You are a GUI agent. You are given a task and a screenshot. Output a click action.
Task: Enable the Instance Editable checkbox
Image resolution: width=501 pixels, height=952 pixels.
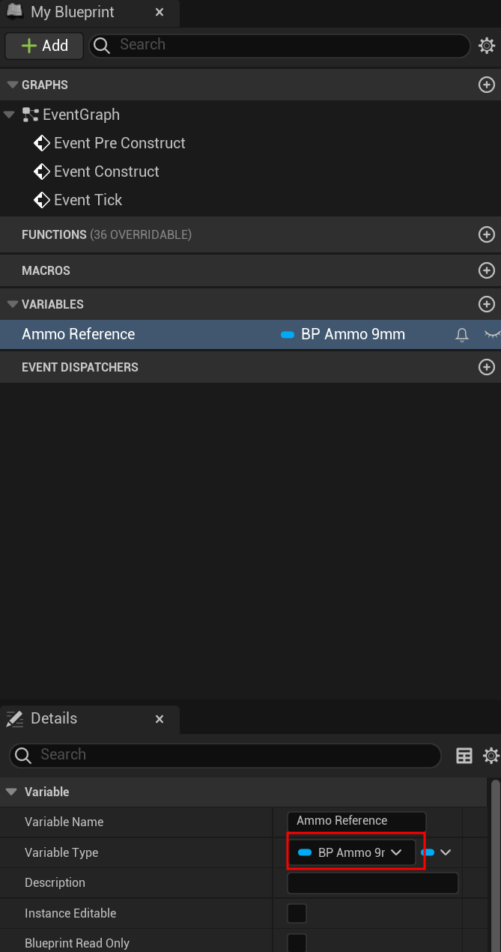click(x=297, y=913)
